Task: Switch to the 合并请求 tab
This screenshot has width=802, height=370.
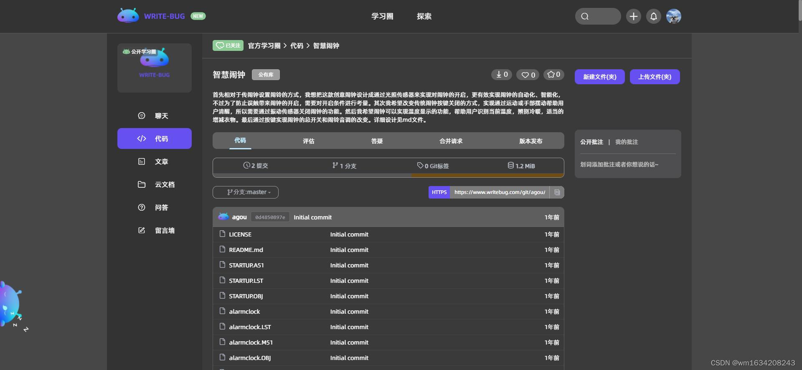Action: pos(451,141)
